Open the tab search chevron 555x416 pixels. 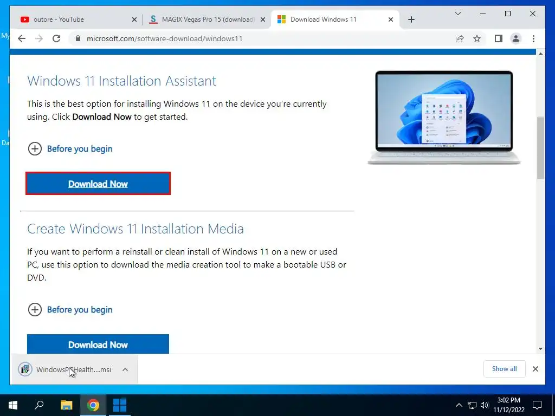coord(457,14)
